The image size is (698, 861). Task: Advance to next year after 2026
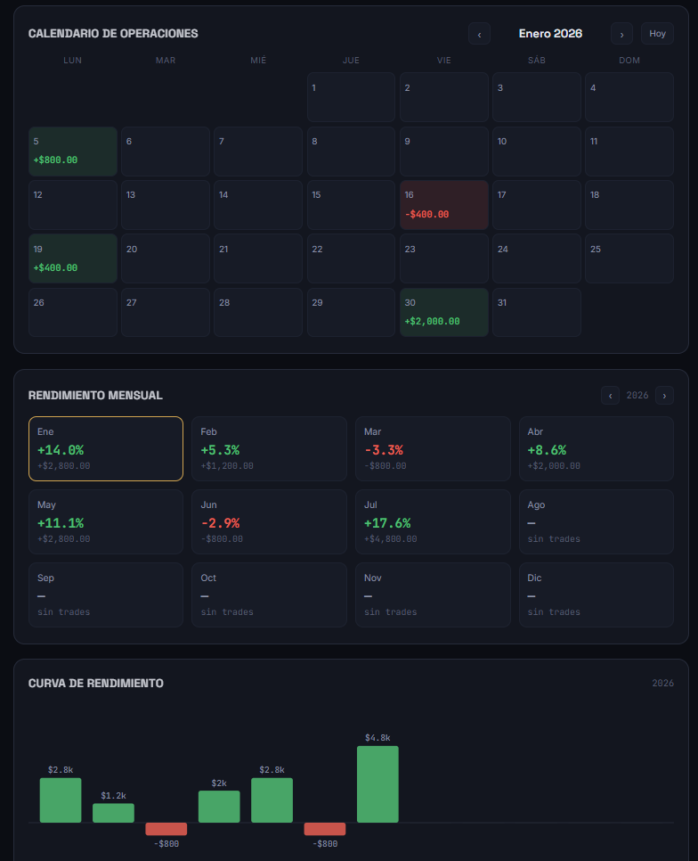pyautogui.click(x=664, y=396)
